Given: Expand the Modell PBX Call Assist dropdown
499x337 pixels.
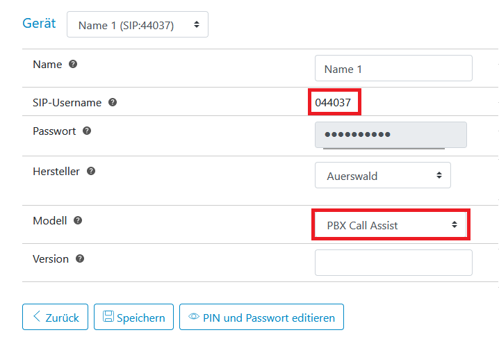Looking at the screenshot, I should click(x=391, y=224).
